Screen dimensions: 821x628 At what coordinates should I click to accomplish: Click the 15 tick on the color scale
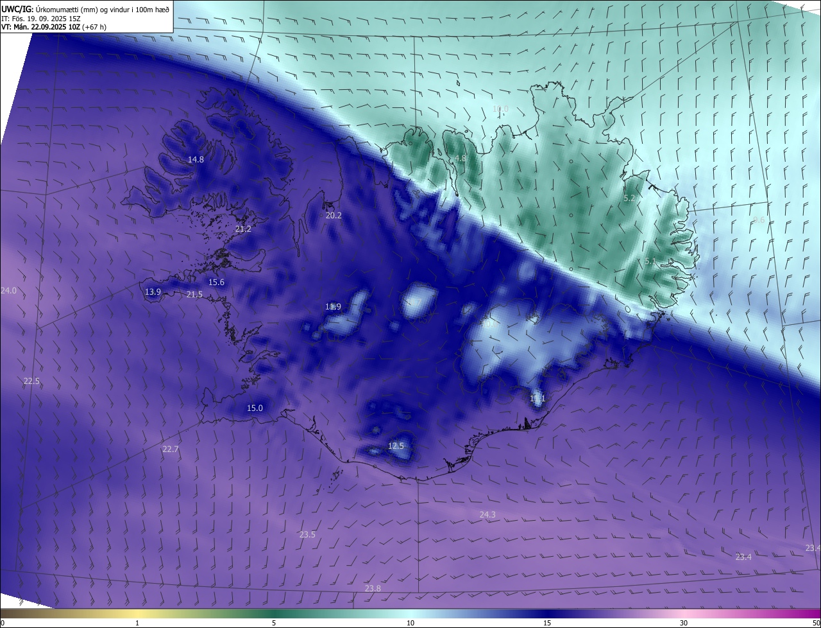point(547,623)
